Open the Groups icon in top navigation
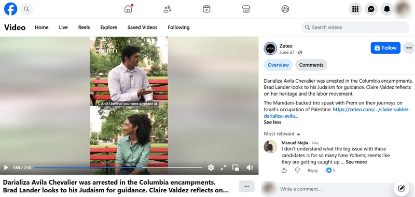This screenshot has height=197, width=415. [x=285, y=9]
